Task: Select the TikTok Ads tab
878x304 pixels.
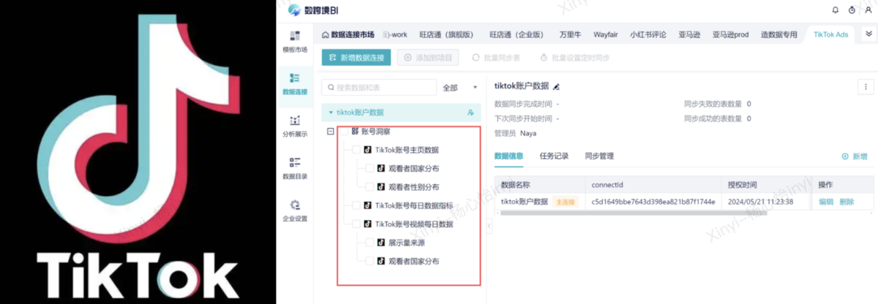Action: coord(830,34)
